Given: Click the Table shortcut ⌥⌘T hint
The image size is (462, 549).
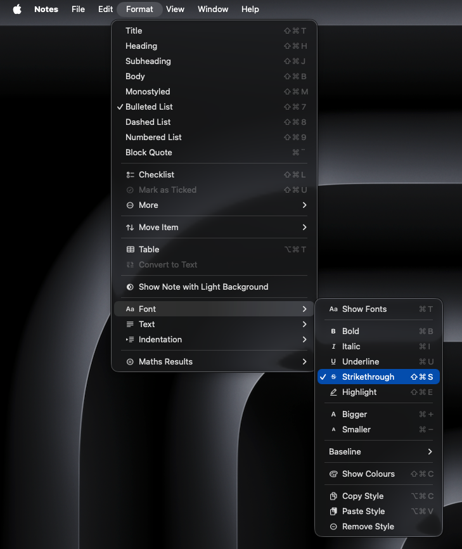Looking at the screenshot, I should (295, 250).
